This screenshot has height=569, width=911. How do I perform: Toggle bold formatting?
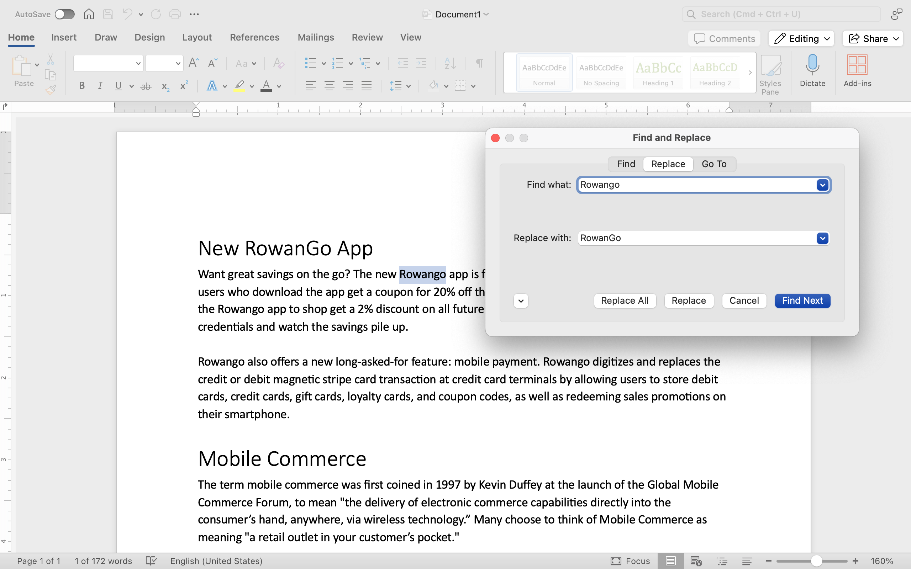(82, 86)
